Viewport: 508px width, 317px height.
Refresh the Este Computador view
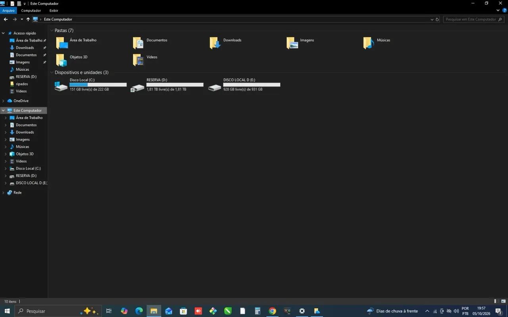(x=437, y=19)
